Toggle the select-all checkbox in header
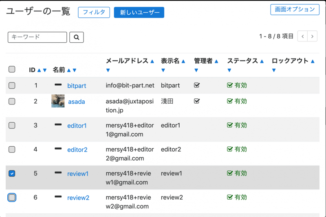 [12, 69]
